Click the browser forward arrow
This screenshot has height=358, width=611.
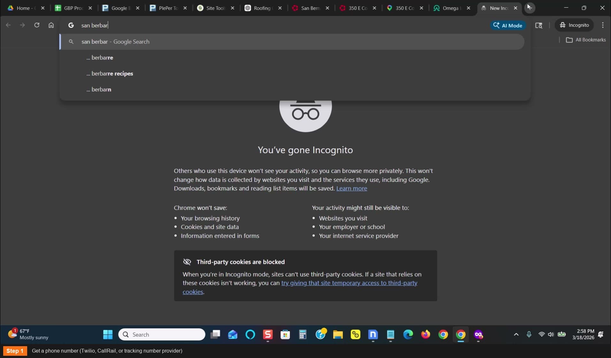tap(22, 25)
